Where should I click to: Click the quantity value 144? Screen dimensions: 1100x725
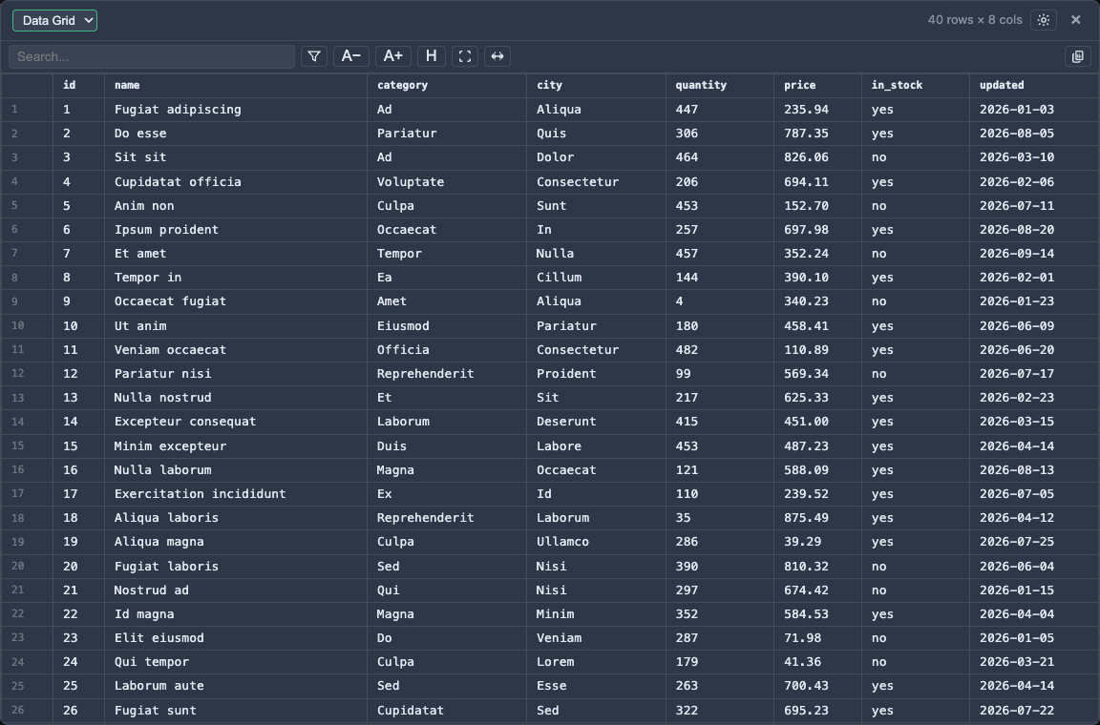coord(720,277)
